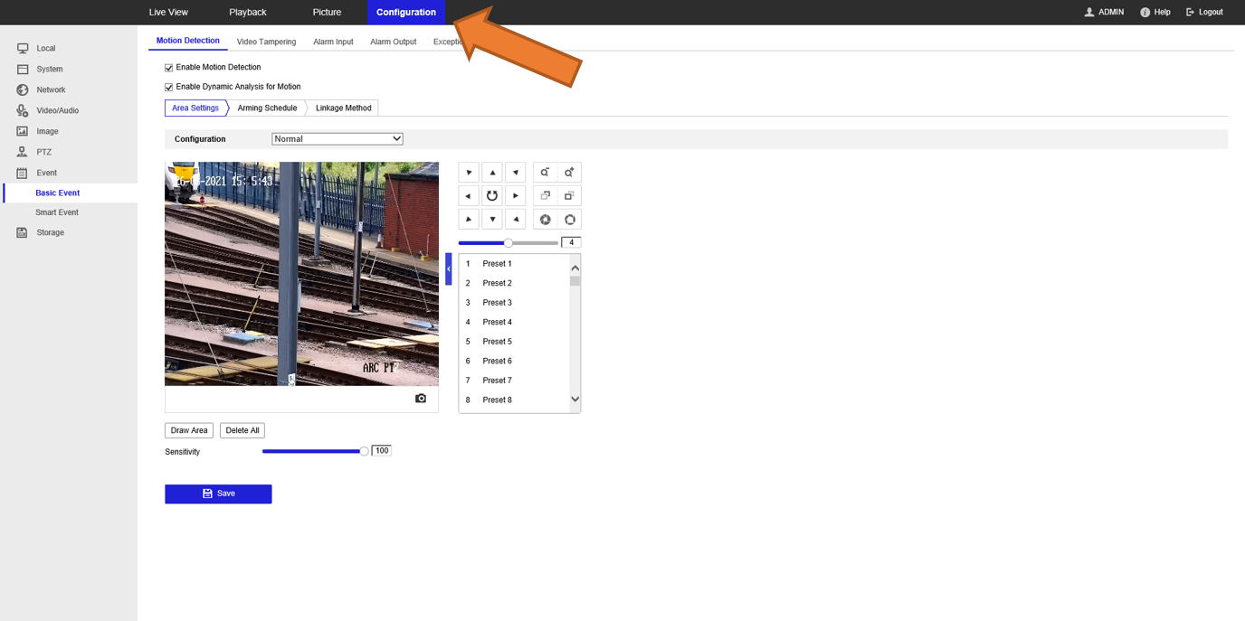1245x621 pixels.
Task: Select the iris open control
Action: (568, 219)
